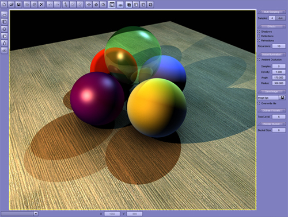Click the 4x4 samples button

tap(281, 18)
